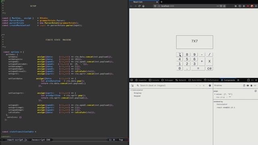
Task: Click the calculator 2 key
Action: (x=187, y=64)
